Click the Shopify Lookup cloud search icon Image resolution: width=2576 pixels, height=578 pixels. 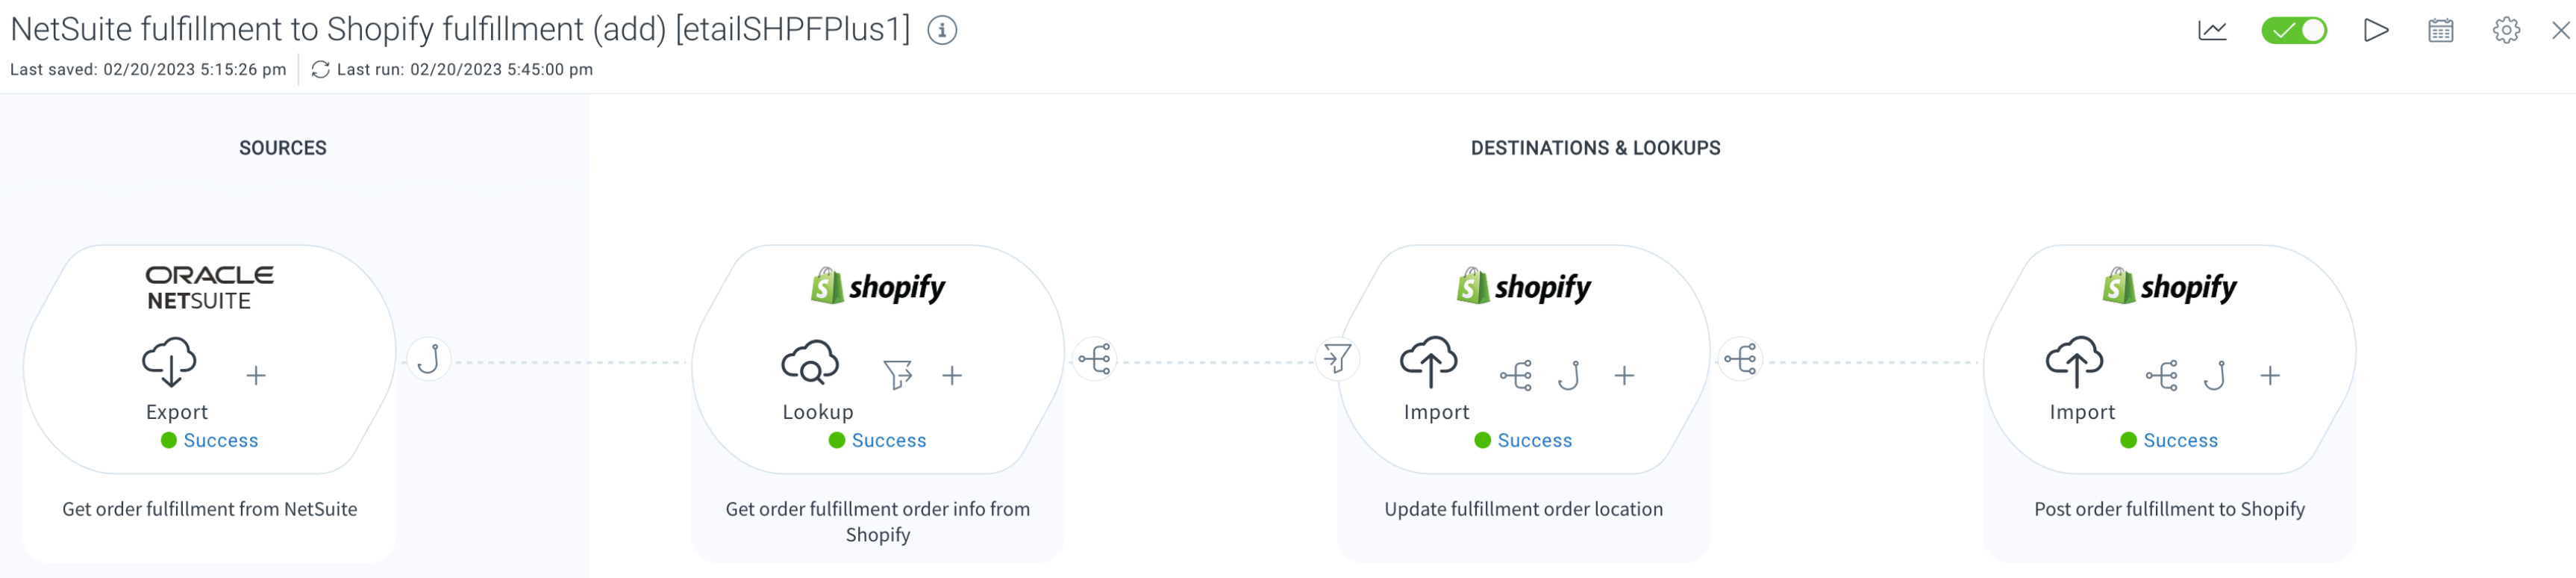[x=809, y=362]
